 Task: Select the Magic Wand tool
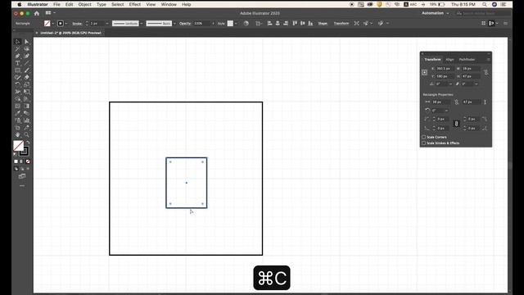coord(18,49)
